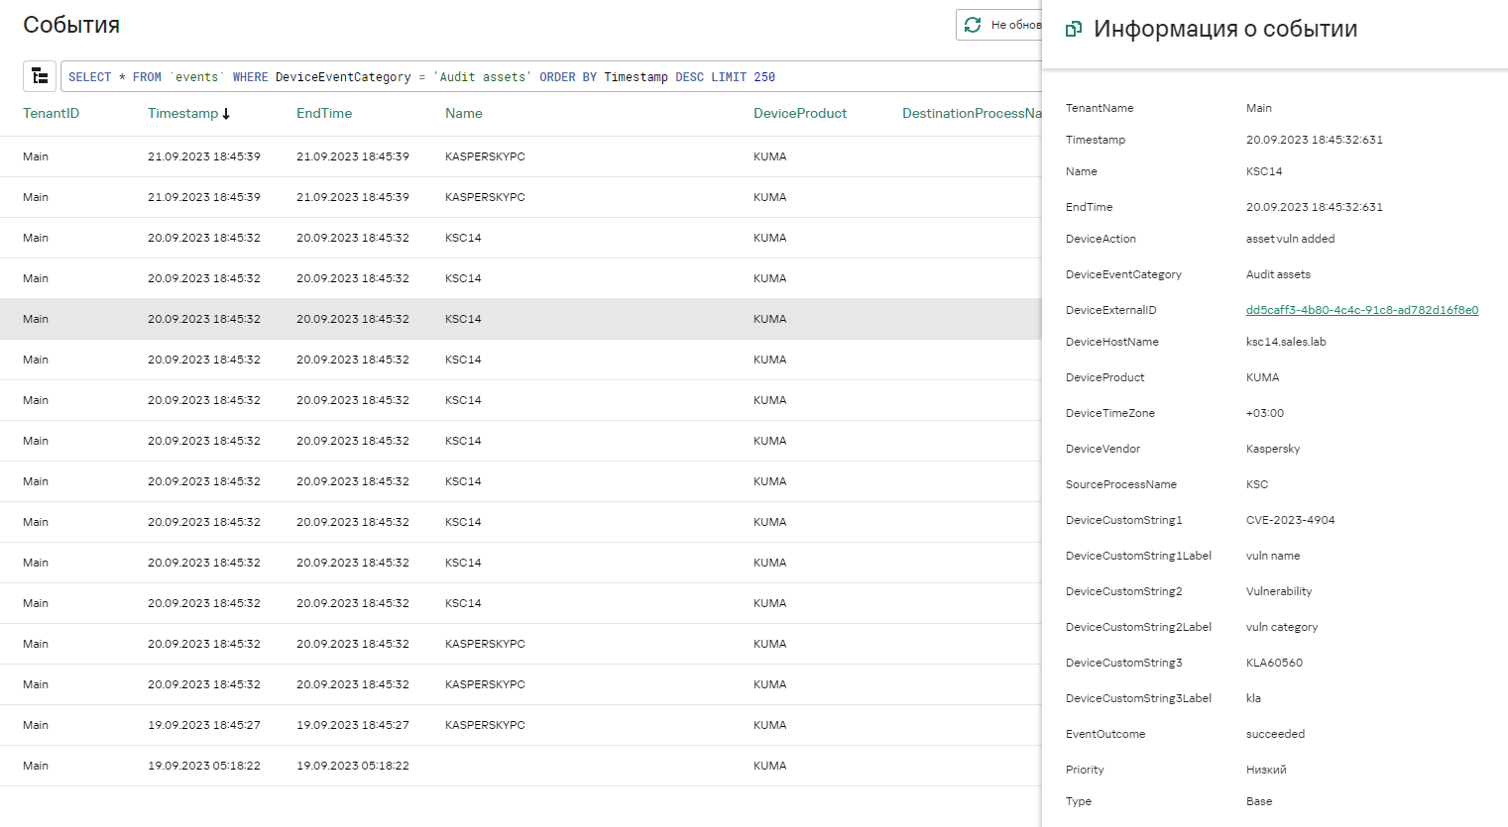Click the Name value KSC14 in details
The height and width of the screenshot is (827, 1508).
pos(1264,171)
